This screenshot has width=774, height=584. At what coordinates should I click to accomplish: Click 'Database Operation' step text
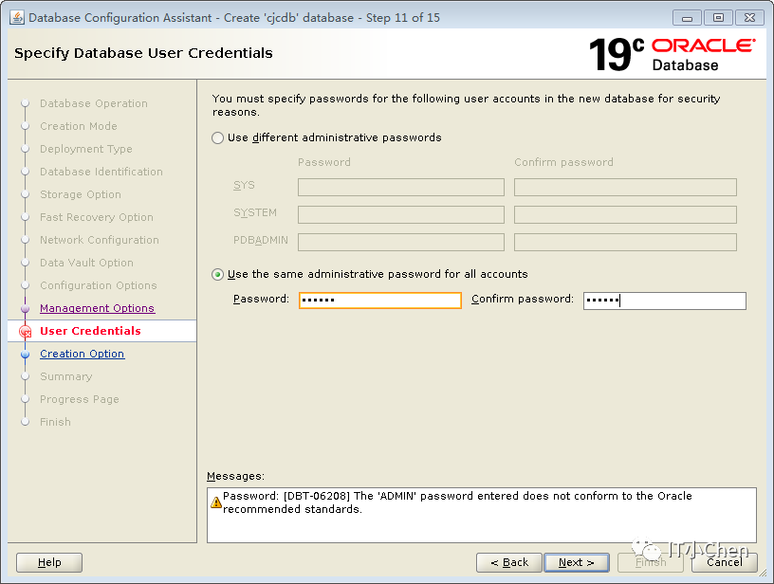pyautogui.click(x=94, y=103)
